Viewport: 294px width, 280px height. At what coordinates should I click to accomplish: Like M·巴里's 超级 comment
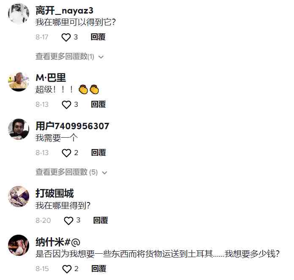(66, 105)
